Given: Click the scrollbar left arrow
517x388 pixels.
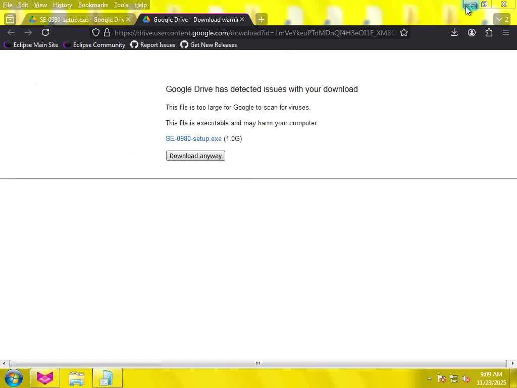Looking at the screenshot, I should (4, 363).
